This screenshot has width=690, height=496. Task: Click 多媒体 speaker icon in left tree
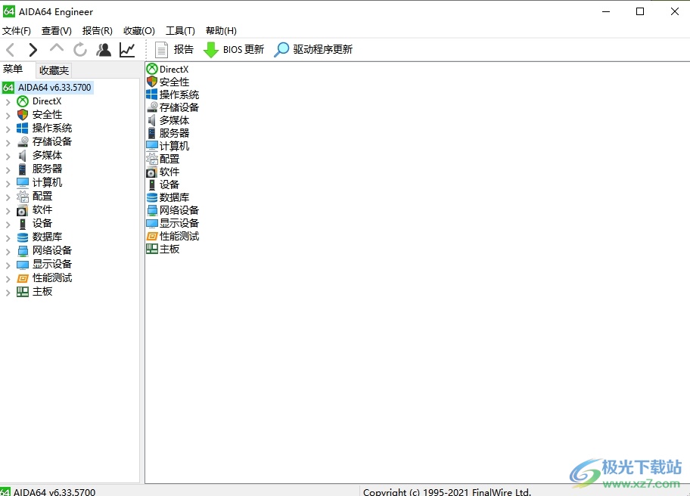pos(22,155)
